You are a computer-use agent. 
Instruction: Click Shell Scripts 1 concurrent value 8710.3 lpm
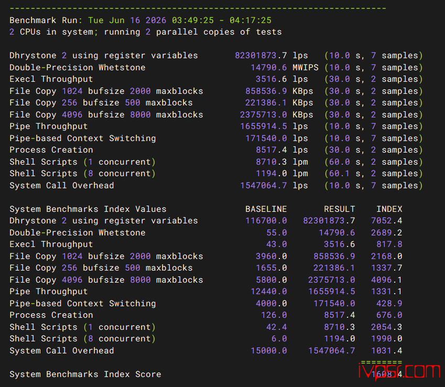pyautogui.click(x=281, y=162)
